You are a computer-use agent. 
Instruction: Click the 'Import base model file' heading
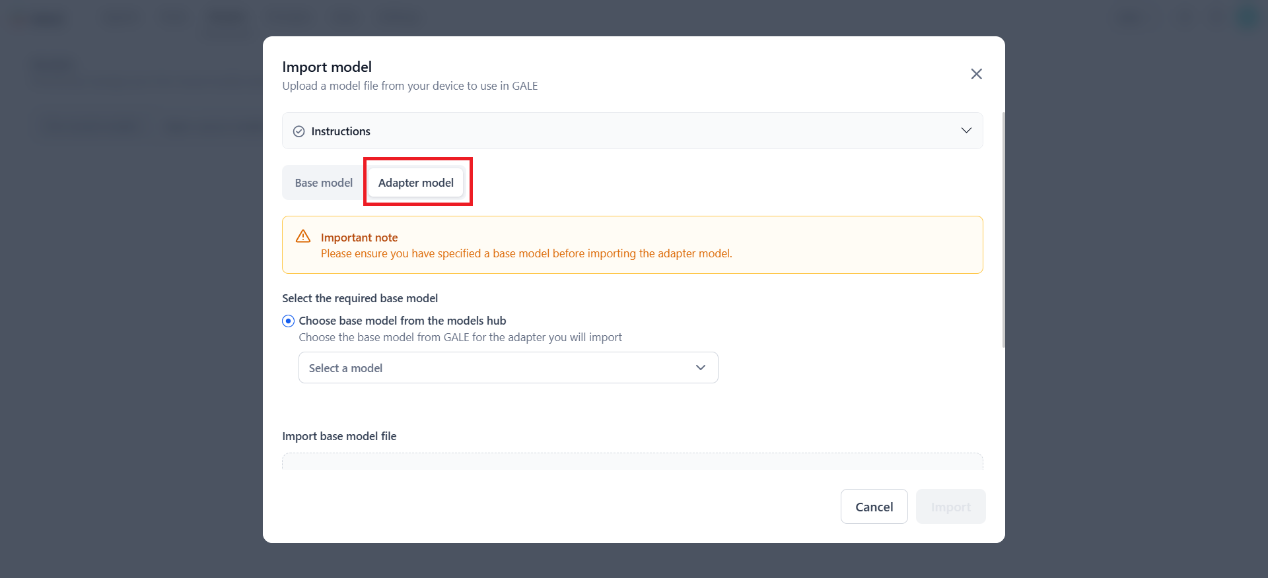[x=339, y=436]
